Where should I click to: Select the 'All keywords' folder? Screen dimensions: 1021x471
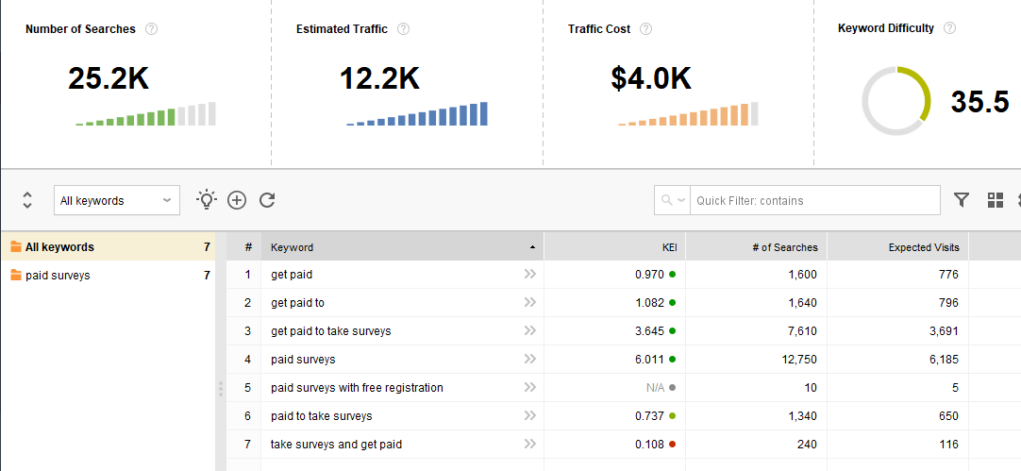pos(59,247)
